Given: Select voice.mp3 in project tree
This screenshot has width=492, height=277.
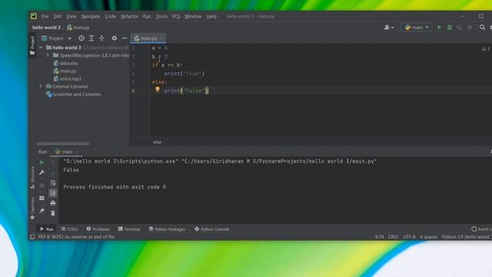Looking at the screenshot, I should tap(67, 78).
